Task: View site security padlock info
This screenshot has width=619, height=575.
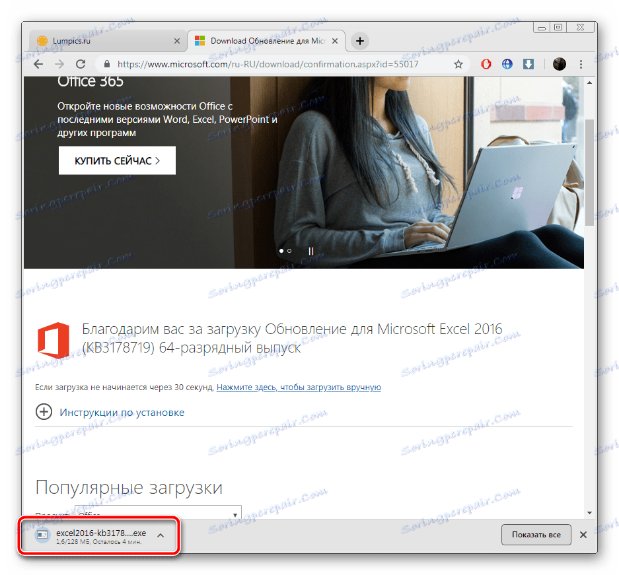Action: point(106,64)
